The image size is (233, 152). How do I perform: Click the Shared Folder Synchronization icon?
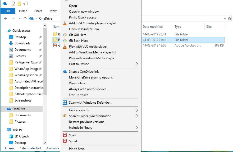pyautogui.click(x=65, y=116)
